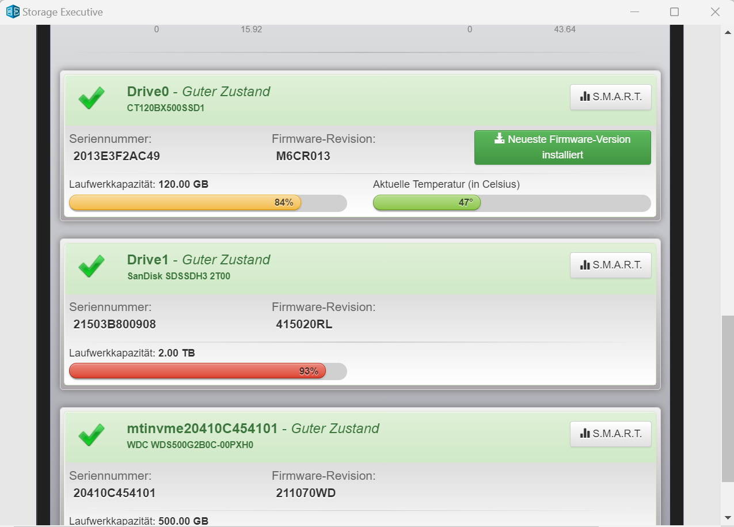Click serial number 21503B800908

point(115,324)
